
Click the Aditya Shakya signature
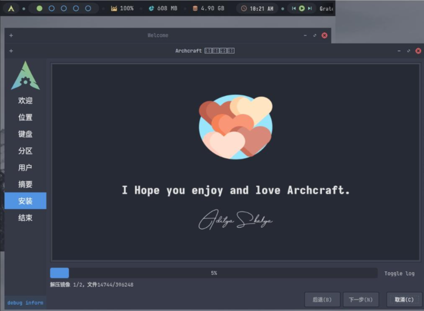(235, 219)
